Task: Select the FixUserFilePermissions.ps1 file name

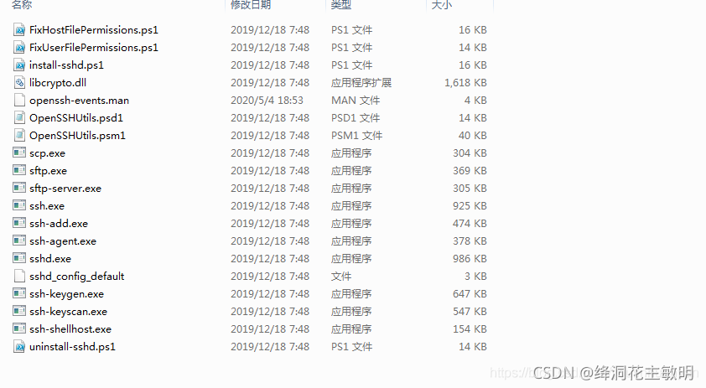Action: coord(94,47)
